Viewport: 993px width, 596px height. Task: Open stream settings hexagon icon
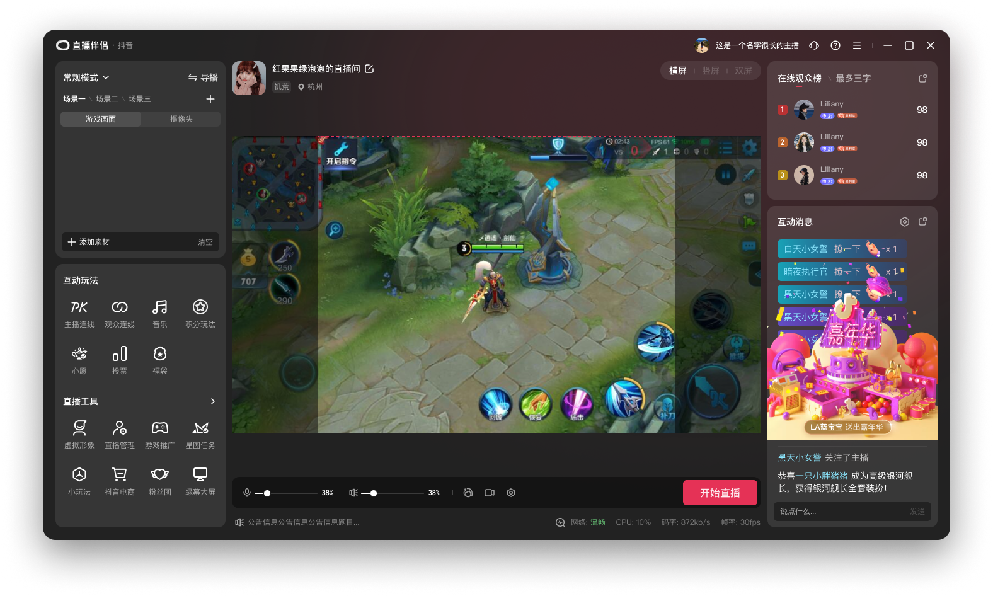pos(511,493)
